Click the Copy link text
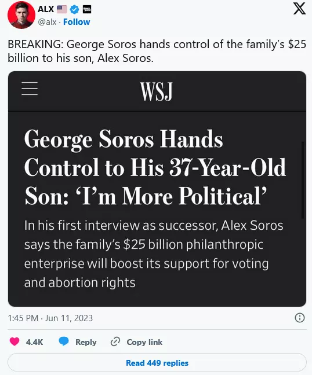This screenshot has width=312, height=375. point(144,342)
